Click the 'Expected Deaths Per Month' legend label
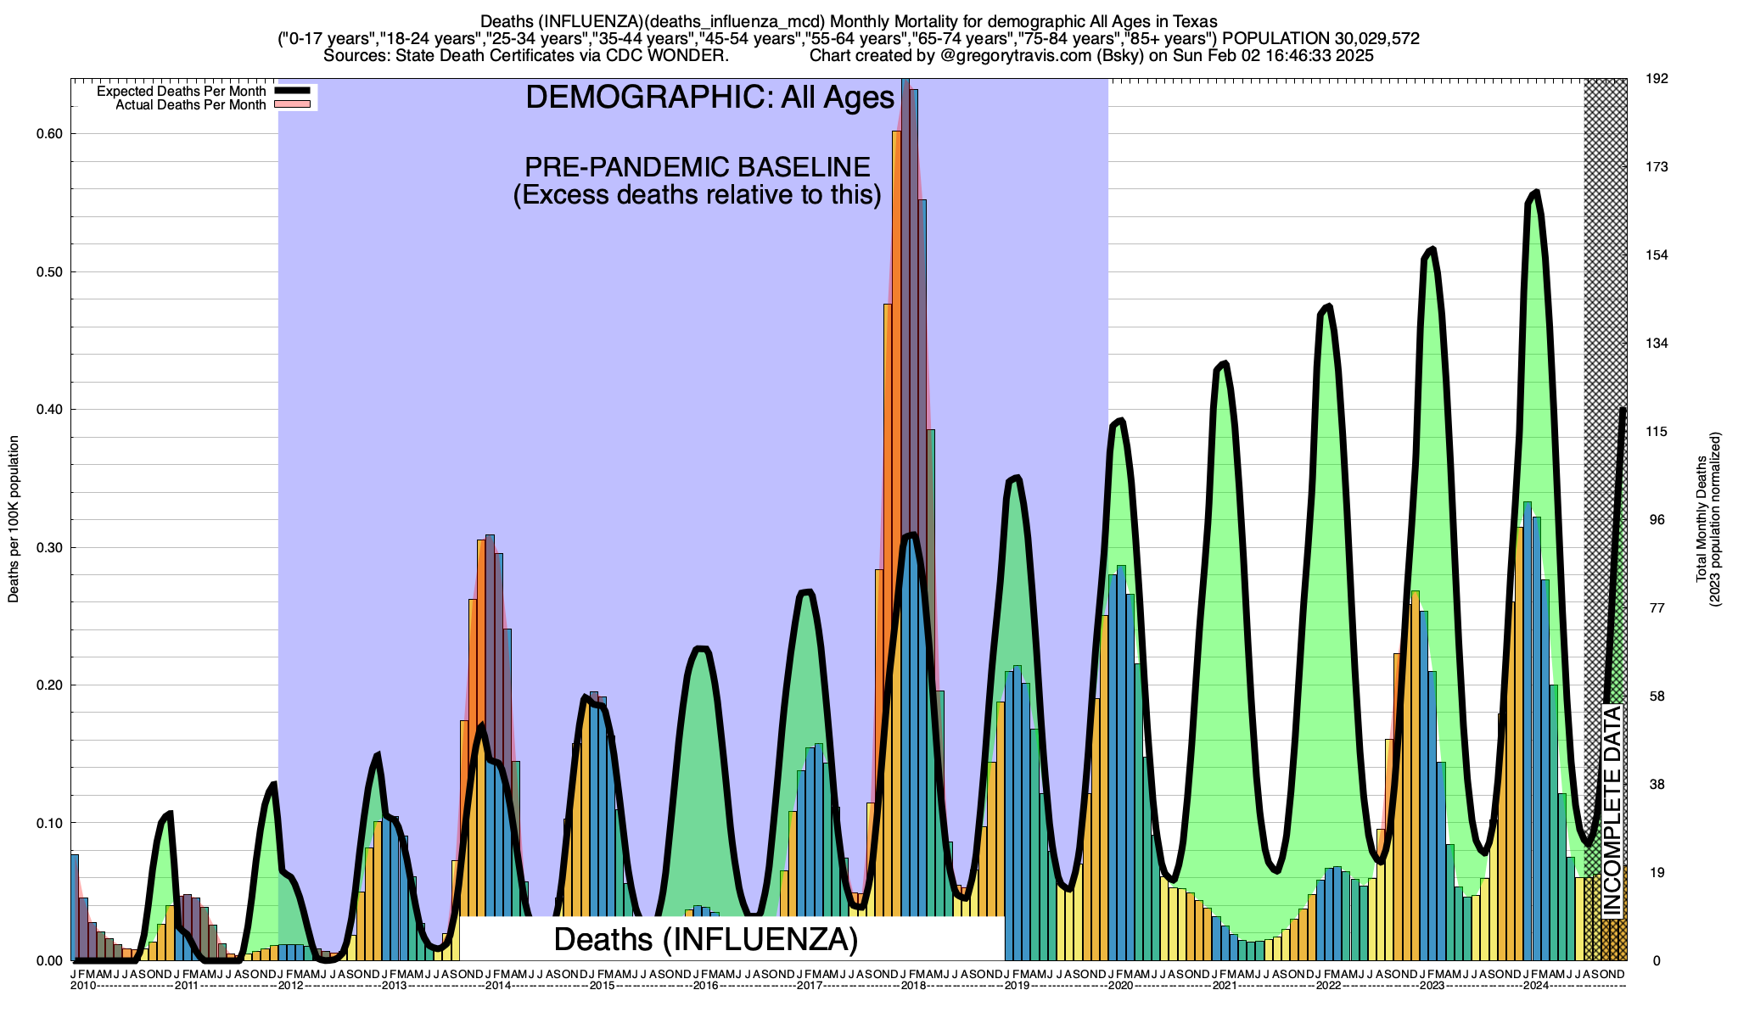1738x1018 pixels. tap(181, 92)
